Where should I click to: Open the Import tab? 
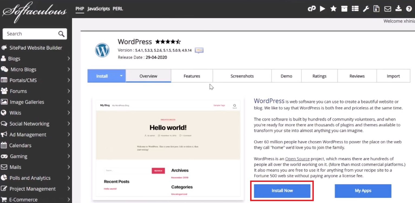[393, 76]
